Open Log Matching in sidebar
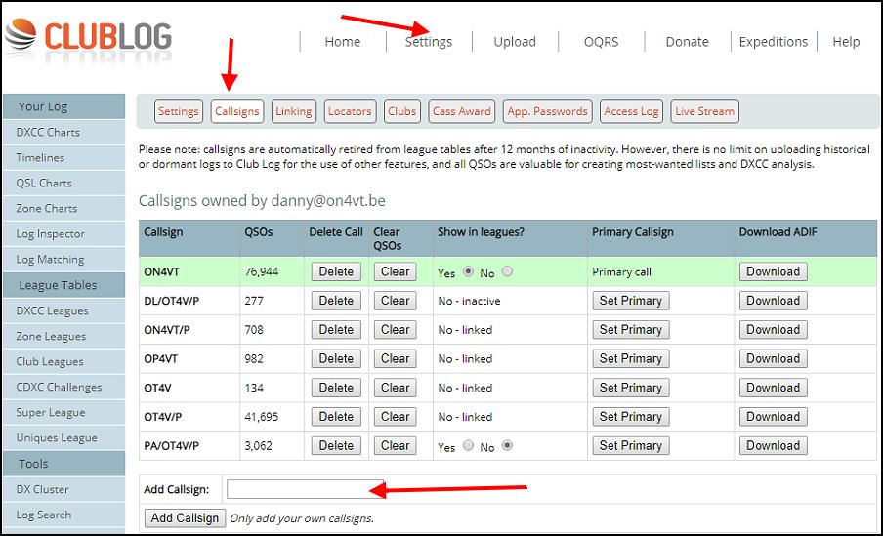The height and width of the screenshot is (536, 883). [63, 259]
